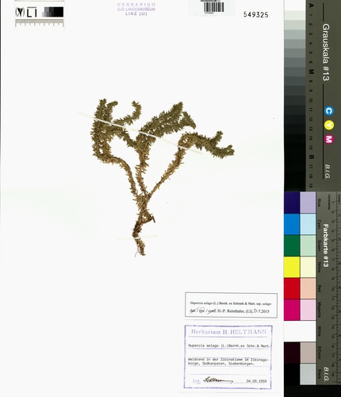
Task: Click the Herbarium H. HELTMANN stamp heading
Action: point(228,332)
